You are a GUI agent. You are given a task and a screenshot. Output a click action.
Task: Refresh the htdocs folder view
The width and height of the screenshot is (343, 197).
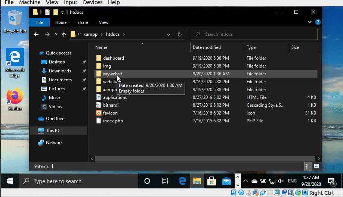(x=180, y=34)
